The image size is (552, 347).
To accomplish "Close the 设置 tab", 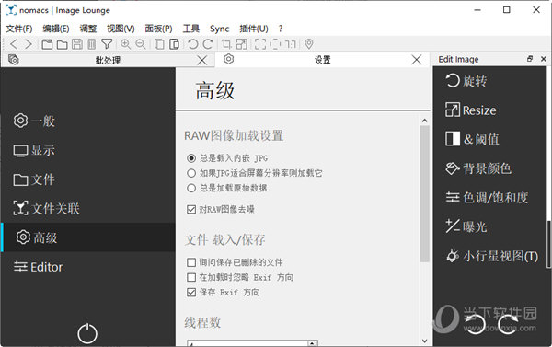I will pyautogui.click(x=417, y=60).
